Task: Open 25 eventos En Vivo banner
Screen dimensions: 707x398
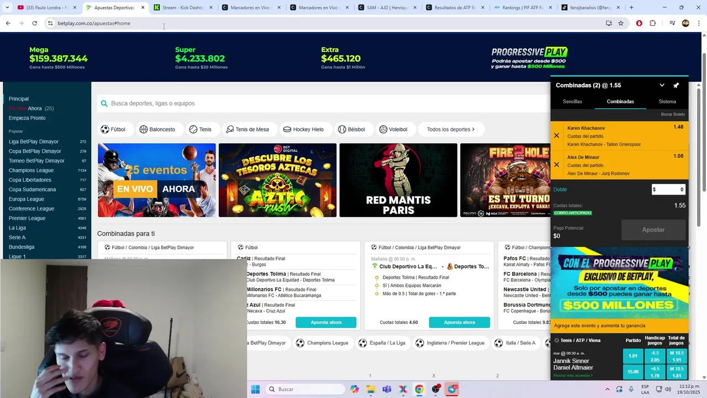Action: click(x=157, y=180)
